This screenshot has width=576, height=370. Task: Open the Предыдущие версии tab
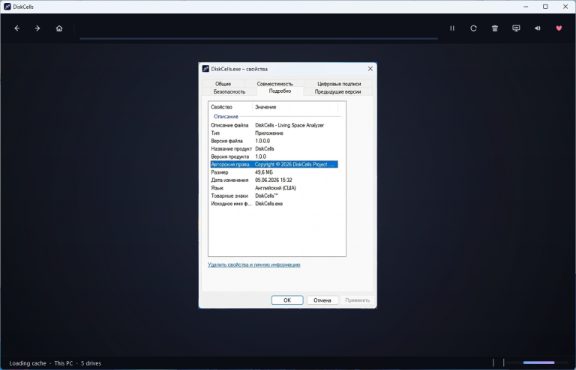(x=337, y=91)
